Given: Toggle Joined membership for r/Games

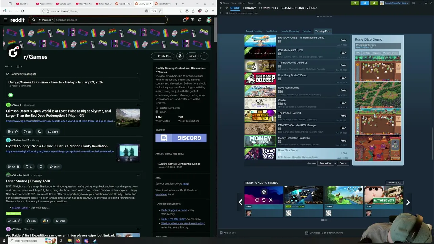Looking at the screenshot, I should (x=192, y=56).
